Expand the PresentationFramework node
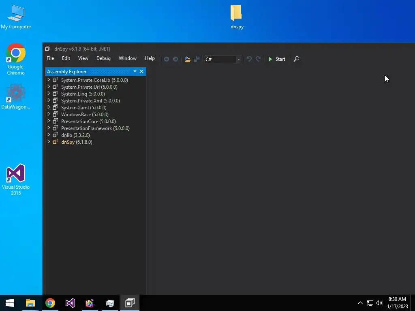Screen dimensions: 415x311 point(49,128)
